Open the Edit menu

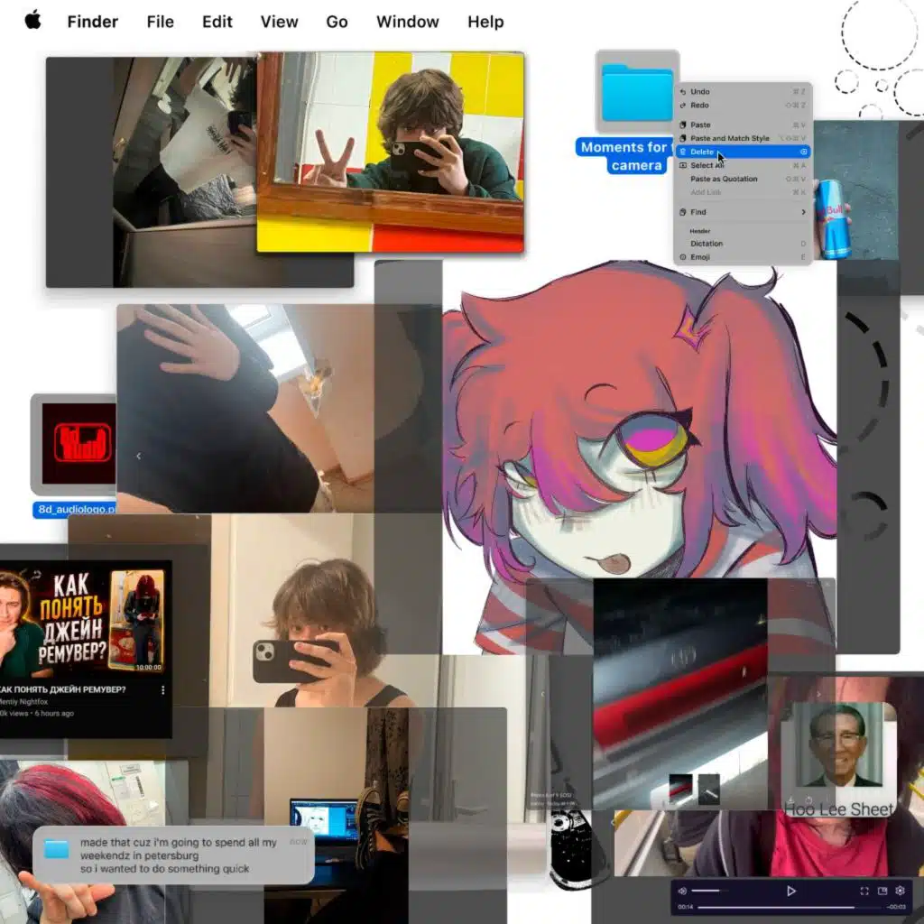[x=217, y=22]
